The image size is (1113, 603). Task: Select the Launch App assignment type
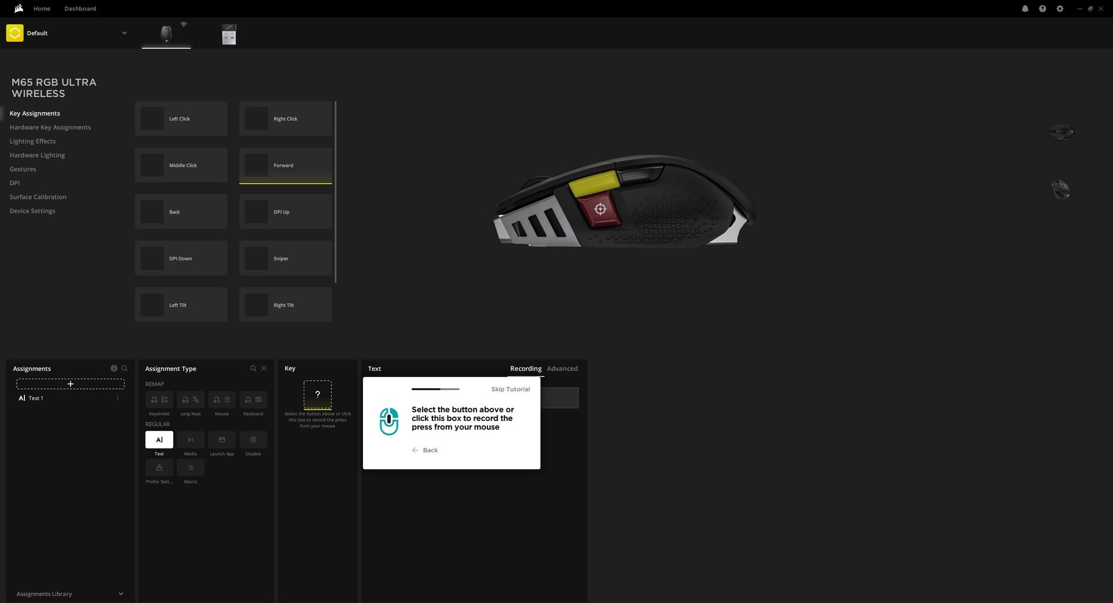click(x=221, y=439)
